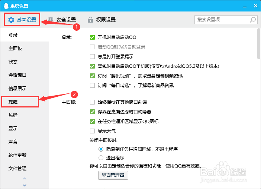Screen dimensions: 261x189
Task: Click the sidebar scroll up chevron
Action: [25, 179]
